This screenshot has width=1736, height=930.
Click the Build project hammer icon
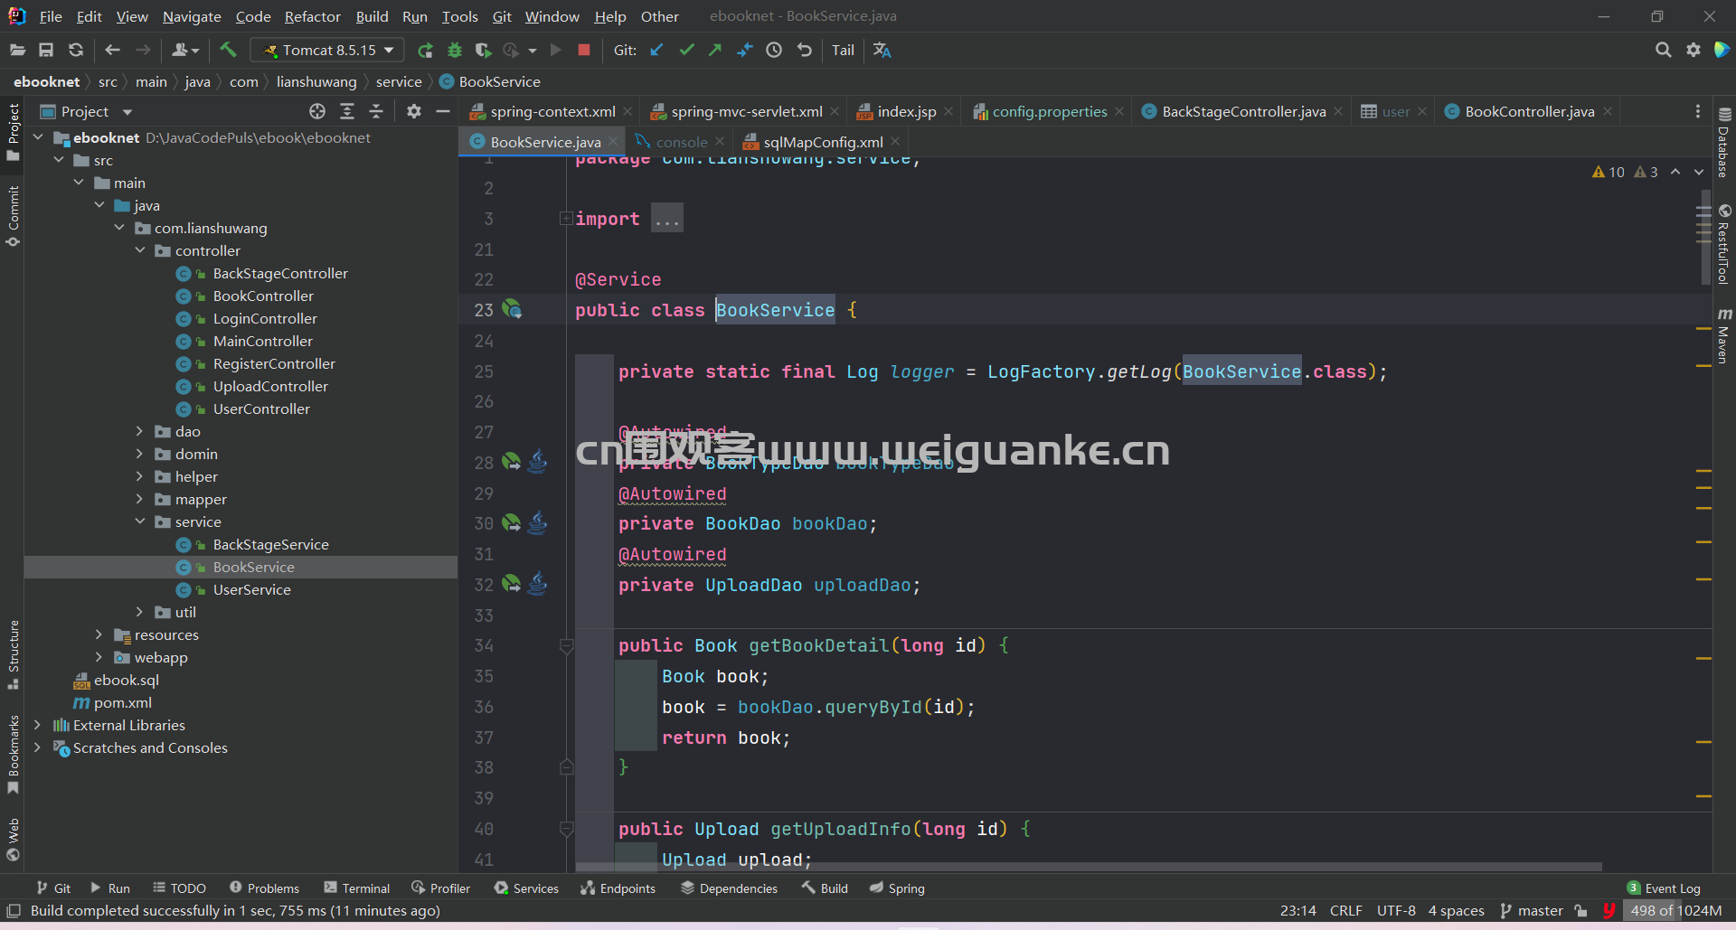click(x=228, y=50)
